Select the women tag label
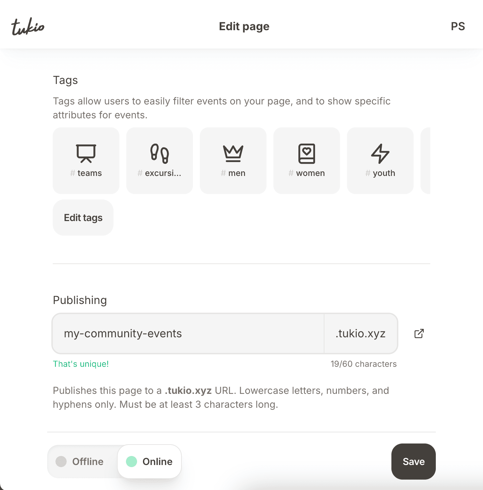Screen dimensions: 483x490 click(x=310, y=173)
